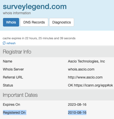This screenshot has height=119, width=114.
Task: Click the surveylegend.com domain heading
Action: click(35, 6)
